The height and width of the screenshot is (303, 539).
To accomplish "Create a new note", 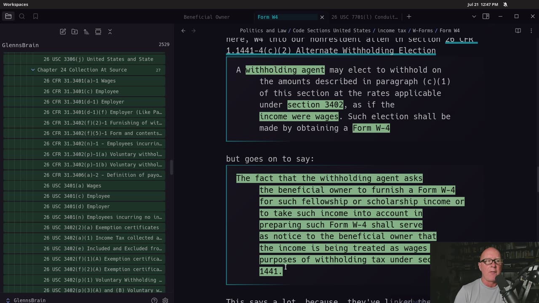I will pyautogui.click(x=63, y=32).
